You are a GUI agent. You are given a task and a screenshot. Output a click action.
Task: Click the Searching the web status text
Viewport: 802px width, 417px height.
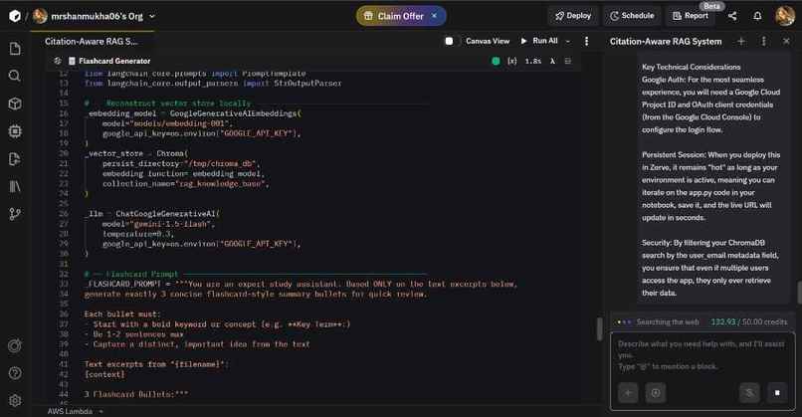pos(668,321)
